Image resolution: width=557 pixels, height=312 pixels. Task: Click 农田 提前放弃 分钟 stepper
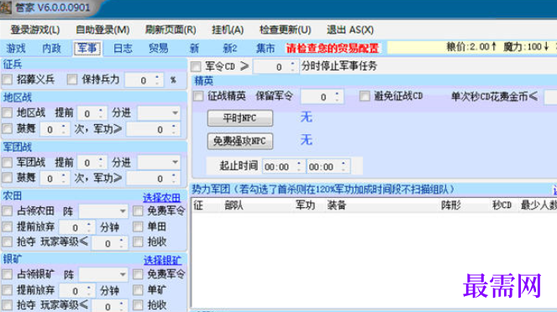point(76,227)
